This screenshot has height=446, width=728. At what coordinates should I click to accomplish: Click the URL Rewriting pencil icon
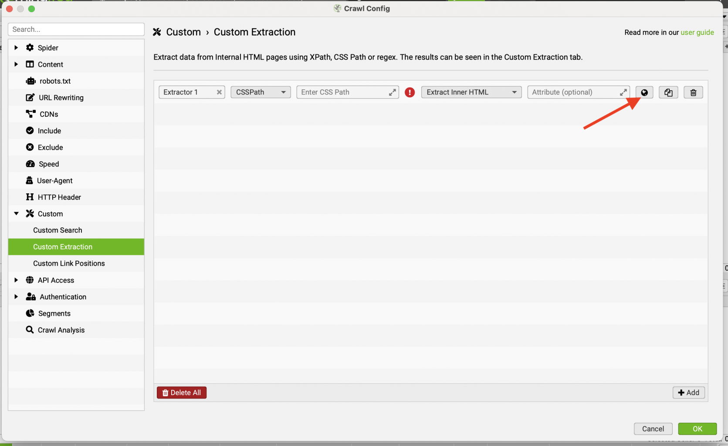(x=30, y=98)
